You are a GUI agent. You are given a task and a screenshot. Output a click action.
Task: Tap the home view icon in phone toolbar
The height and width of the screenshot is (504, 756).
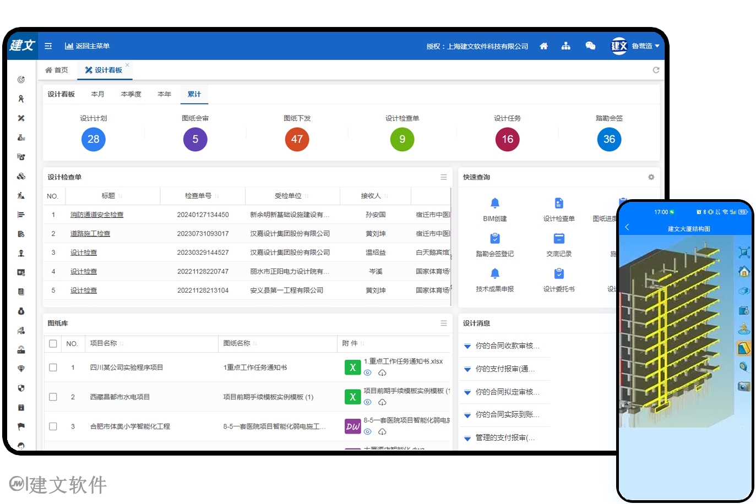[x=744, y=271]
